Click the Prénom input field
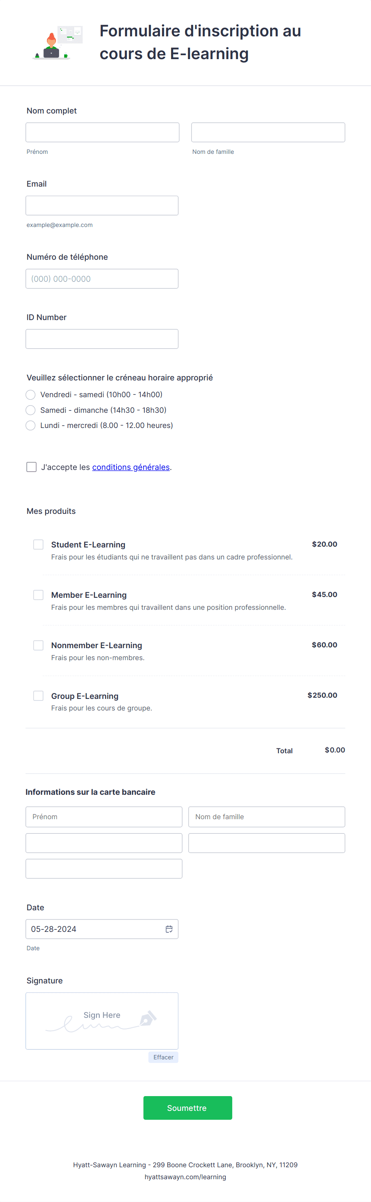 (x=103, y=132)
